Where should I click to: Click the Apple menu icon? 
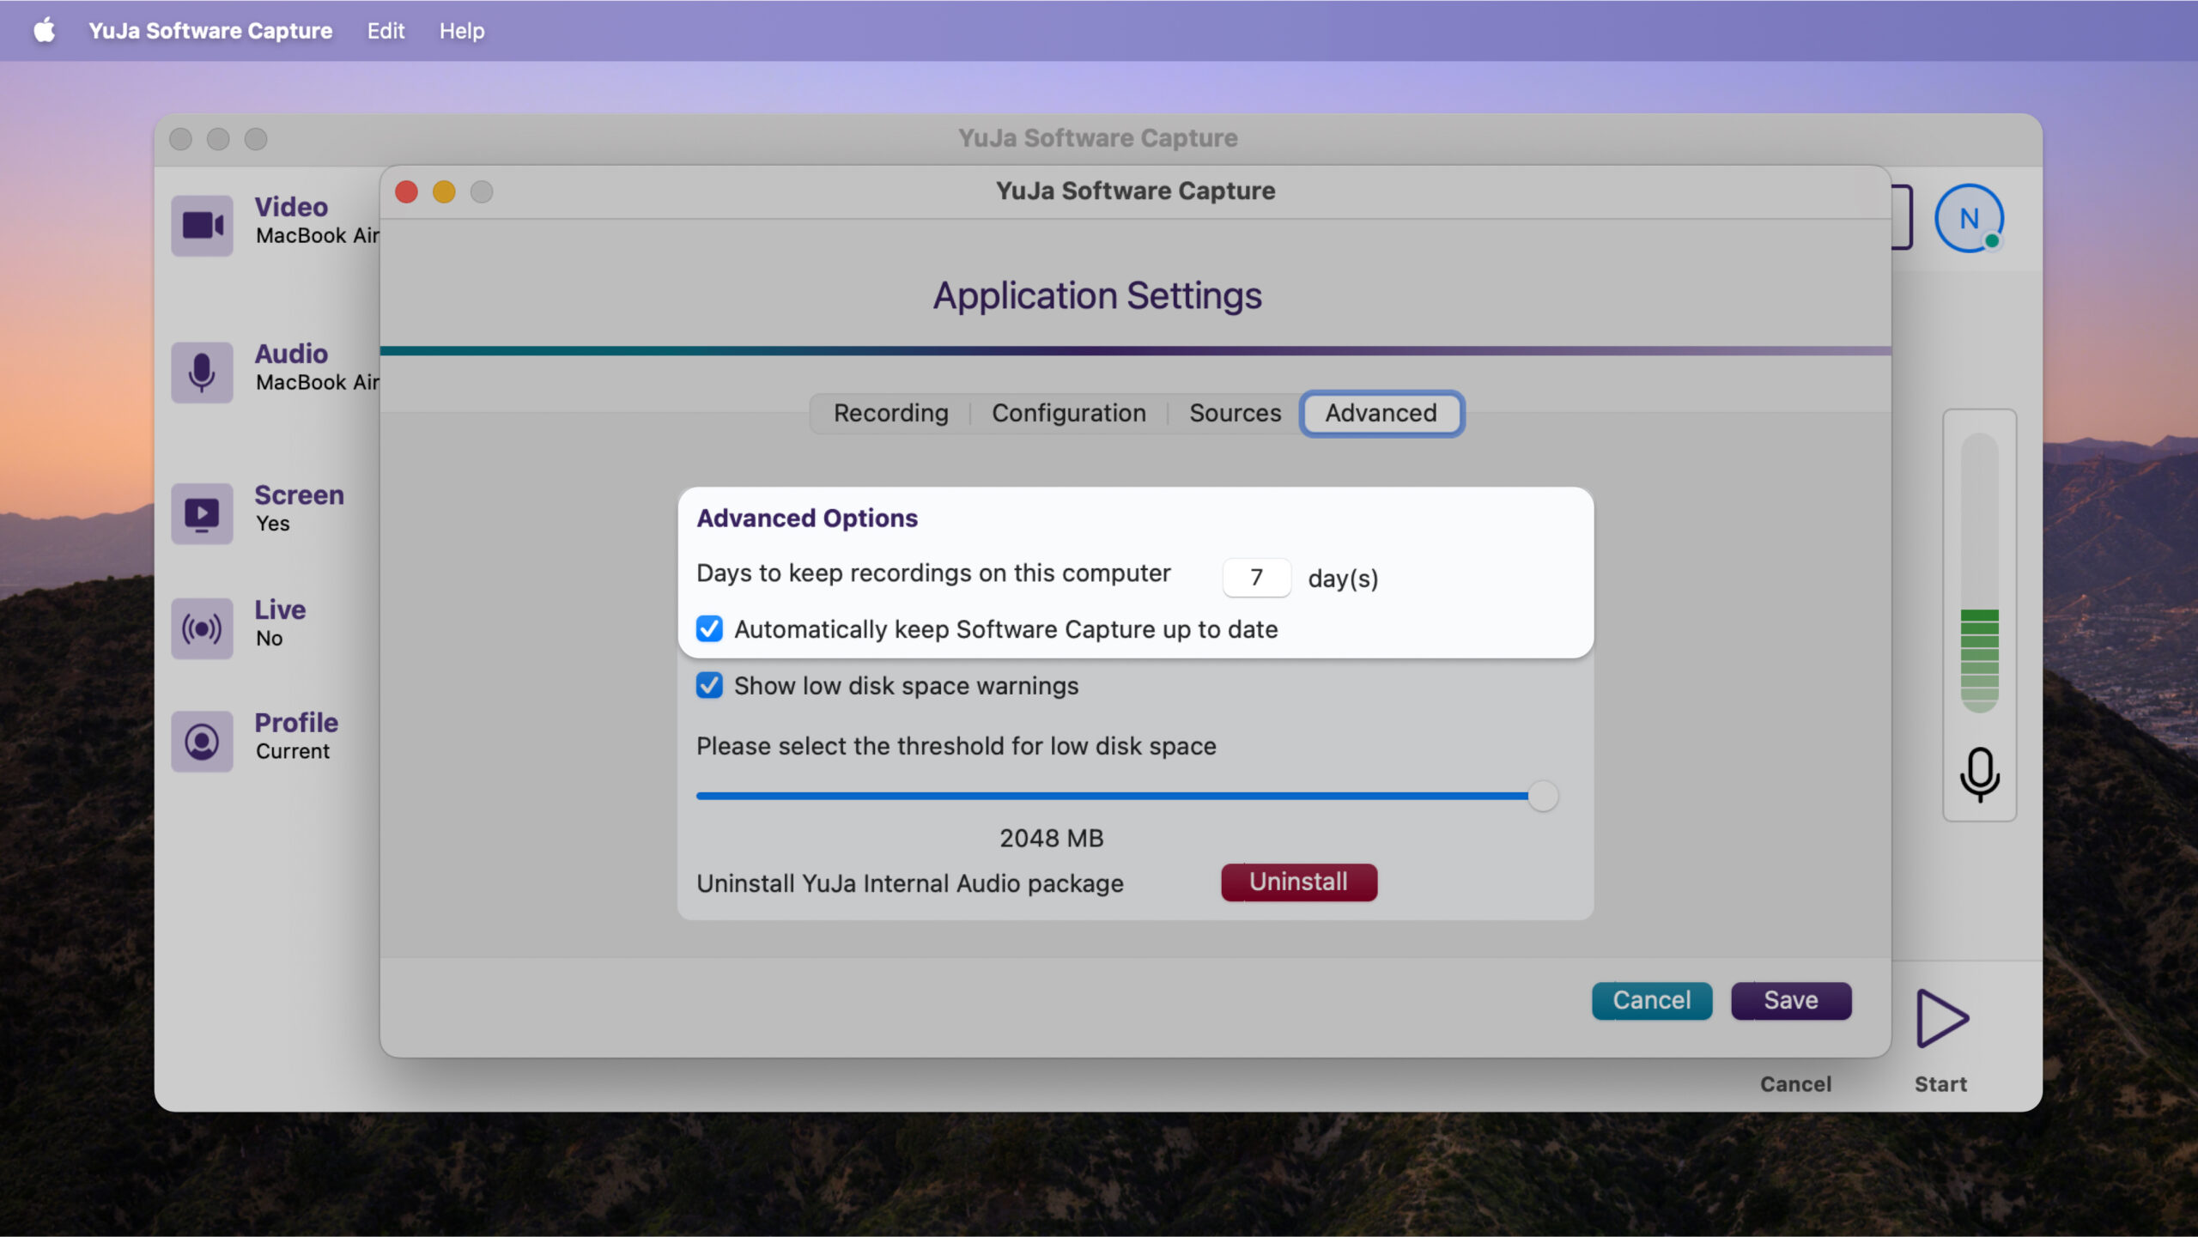[x=45, y=31]
